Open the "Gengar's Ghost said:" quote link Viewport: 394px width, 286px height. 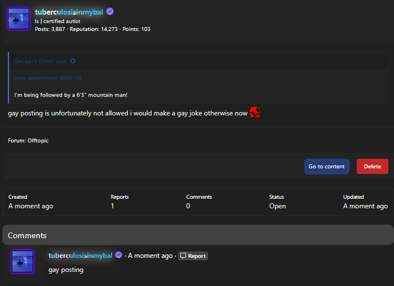point(41,61)
